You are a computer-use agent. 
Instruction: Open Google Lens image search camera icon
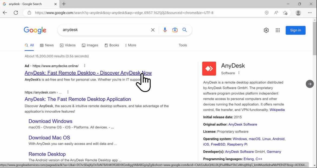(x=175, y=30)
